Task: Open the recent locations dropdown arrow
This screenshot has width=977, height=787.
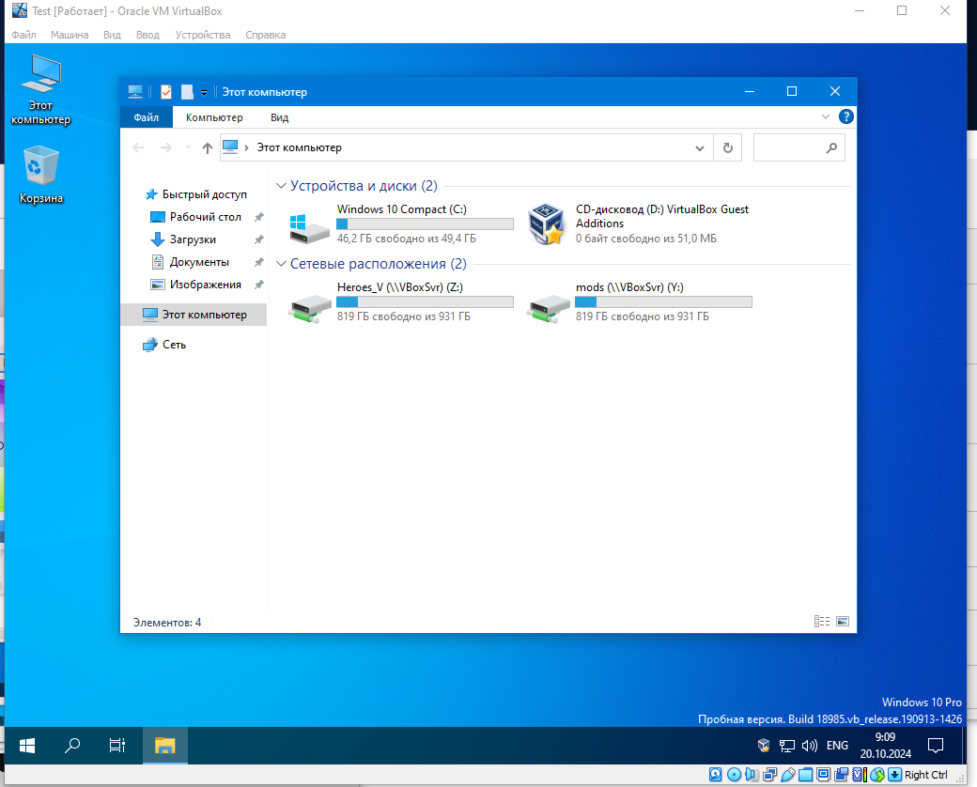Action: (x=188, y=147)
